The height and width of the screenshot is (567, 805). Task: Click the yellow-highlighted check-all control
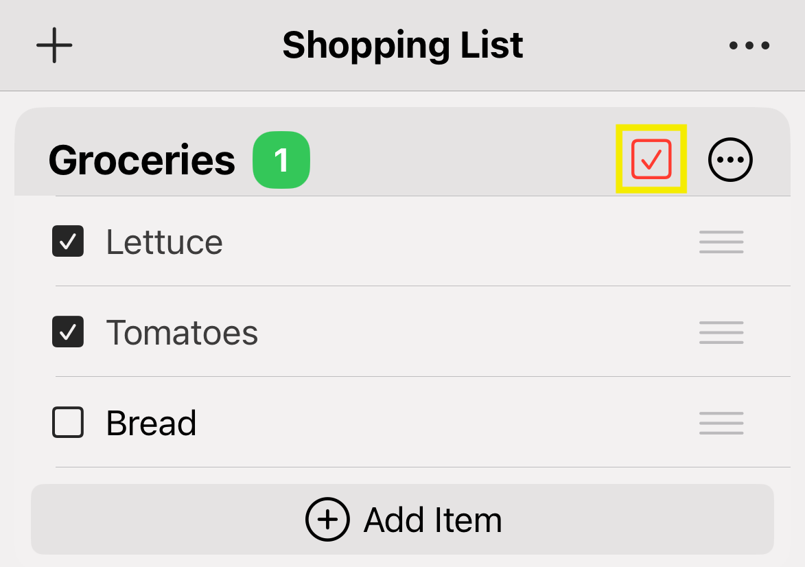point(651,159)
